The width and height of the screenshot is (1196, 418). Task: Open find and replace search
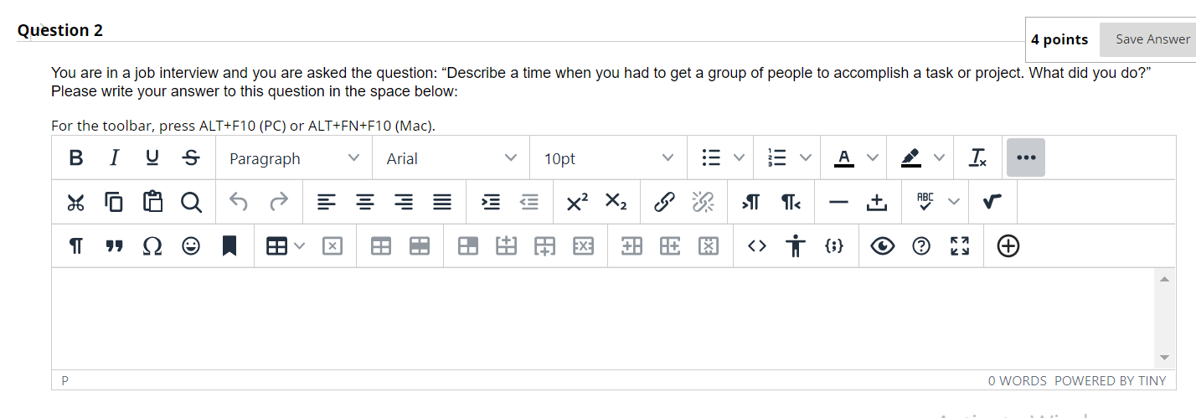click(191, 202)
